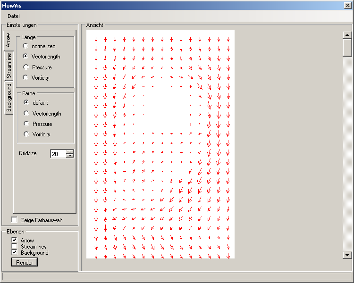Screen dimensions: 354x283
Task: Click the Gridsize label
Action: click(x=28, y=153)
